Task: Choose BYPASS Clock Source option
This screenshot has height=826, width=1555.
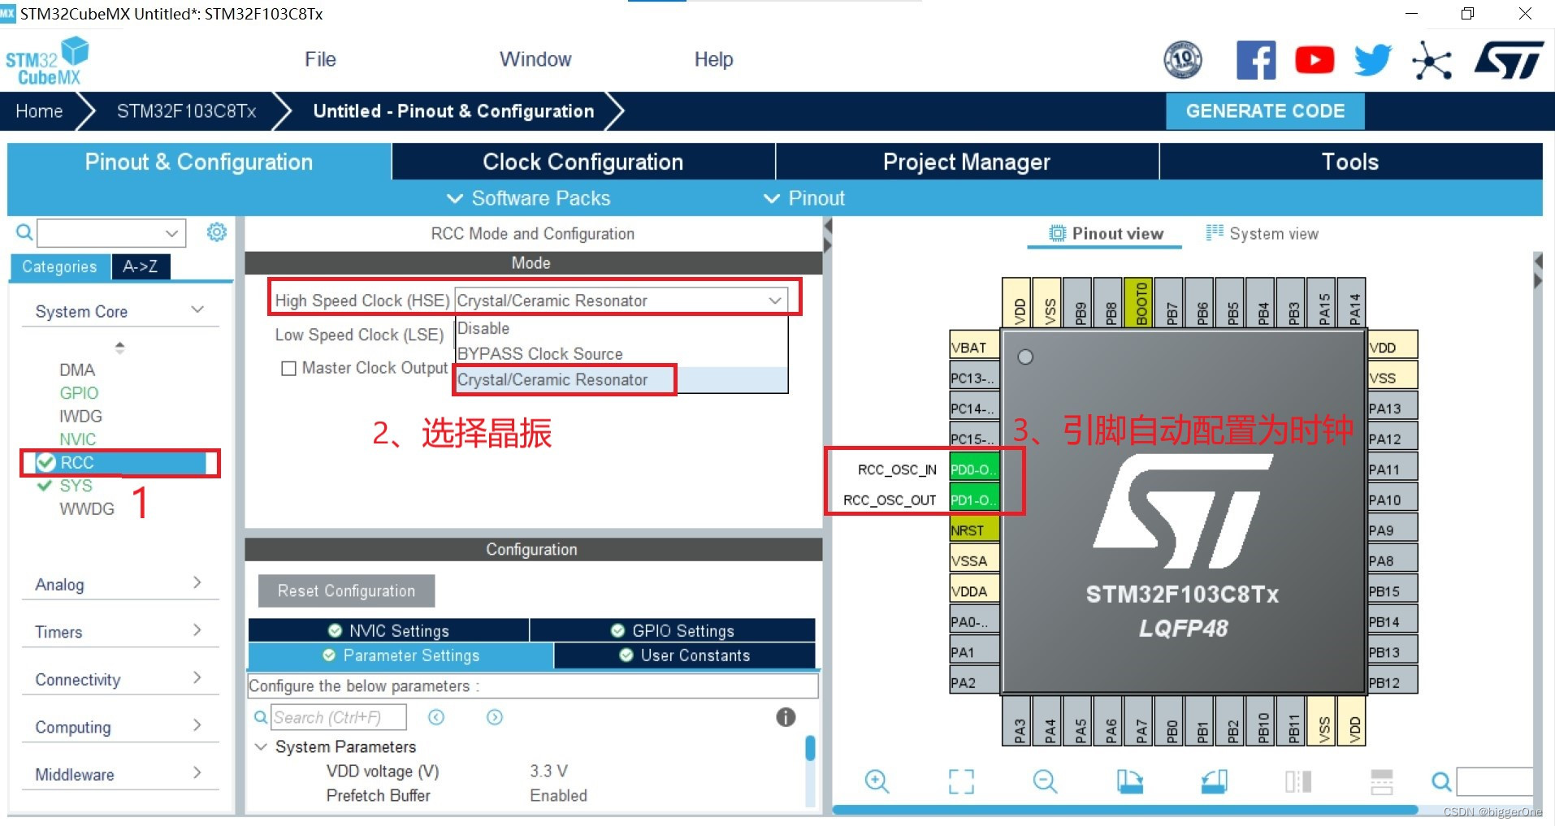Action: point(622,354)
